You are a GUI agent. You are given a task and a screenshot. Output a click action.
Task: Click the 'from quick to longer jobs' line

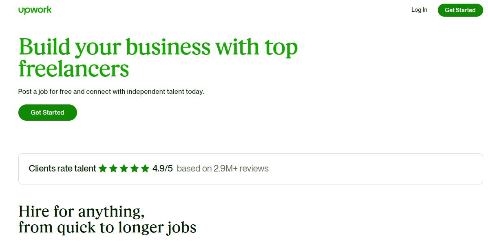tap(107, 227)
